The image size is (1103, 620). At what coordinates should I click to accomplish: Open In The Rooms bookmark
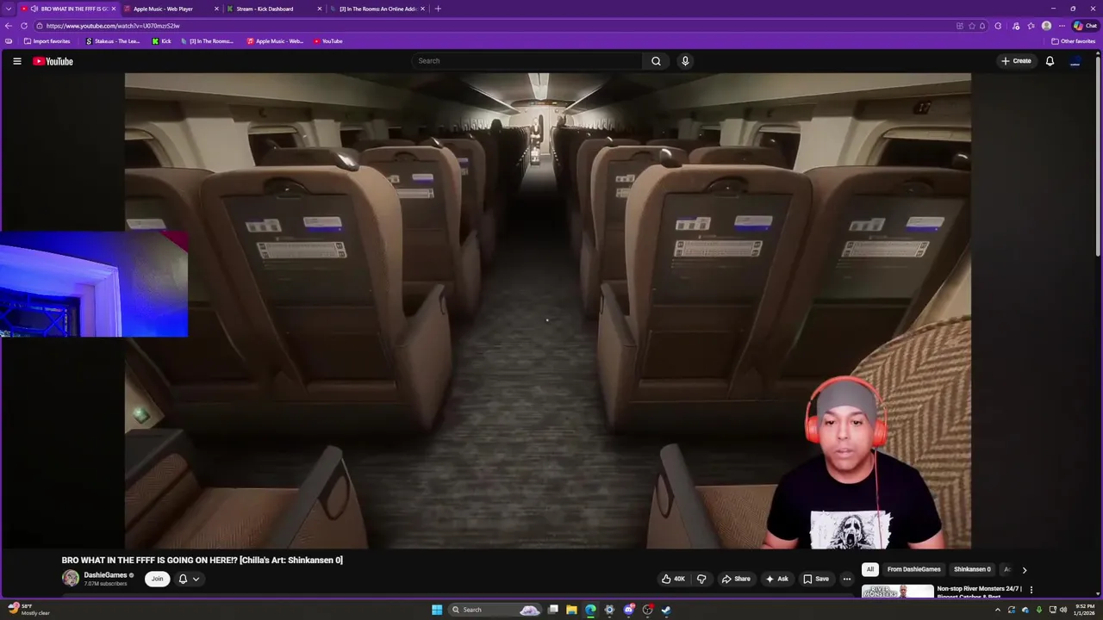click(x=207, y=41)
